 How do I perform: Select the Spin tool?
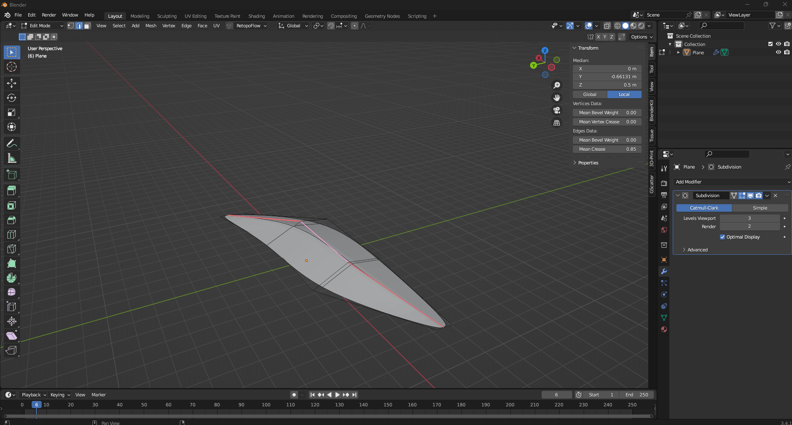[12, 278]
